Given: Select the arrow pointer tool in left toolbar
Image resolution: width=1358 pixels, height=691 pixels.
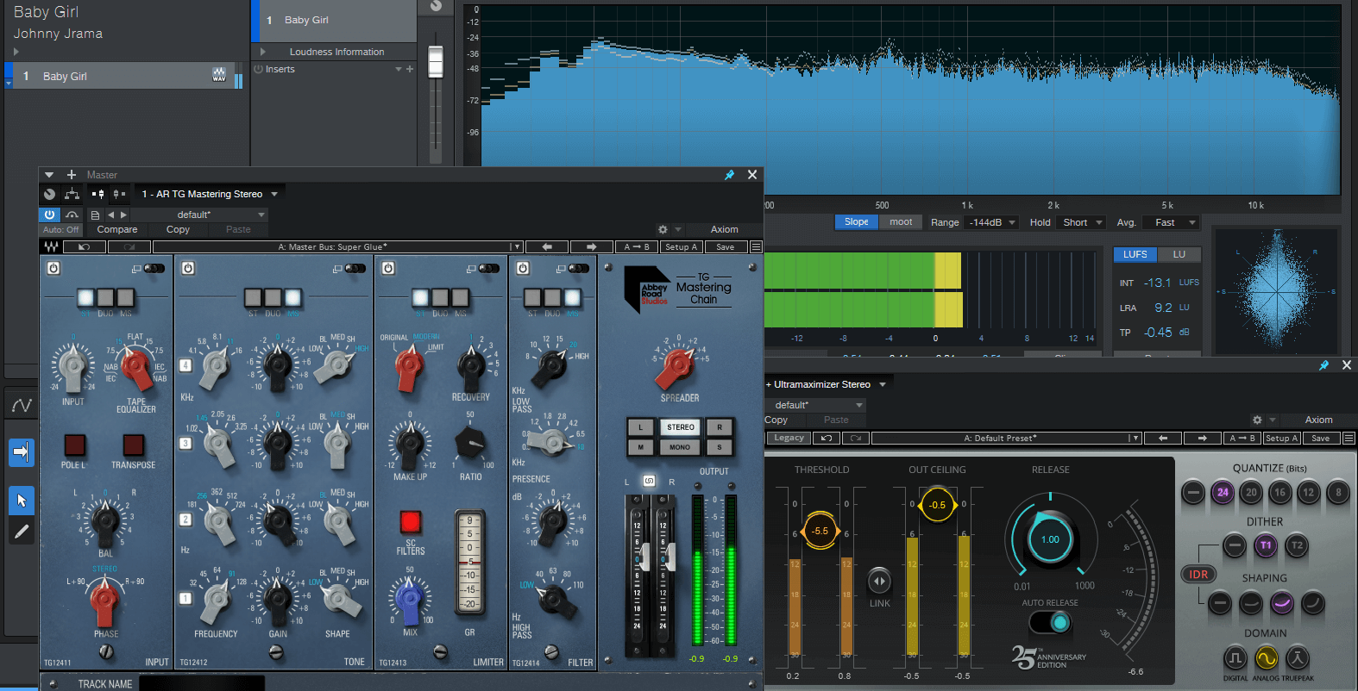Looking at the screenshot, I should click(22, 501).
